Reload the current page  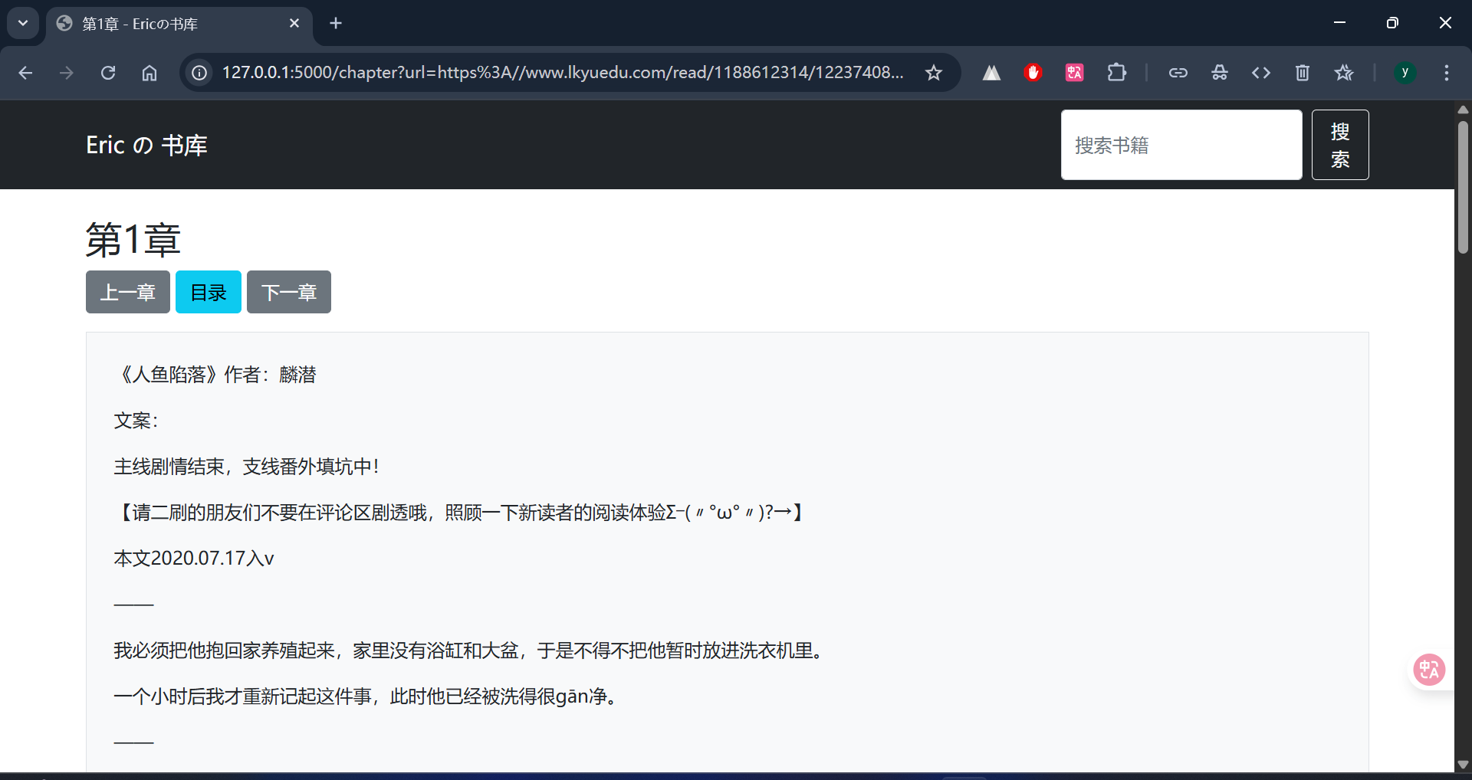point(108,73)
